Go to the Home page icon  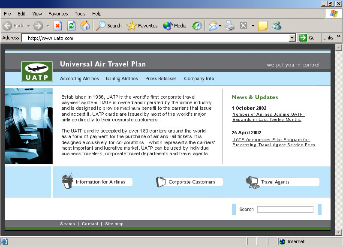click(x=85, y=26)
